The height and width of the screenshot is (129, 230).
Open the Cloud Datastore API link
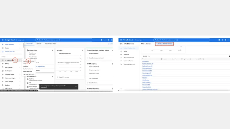[147, 69]
